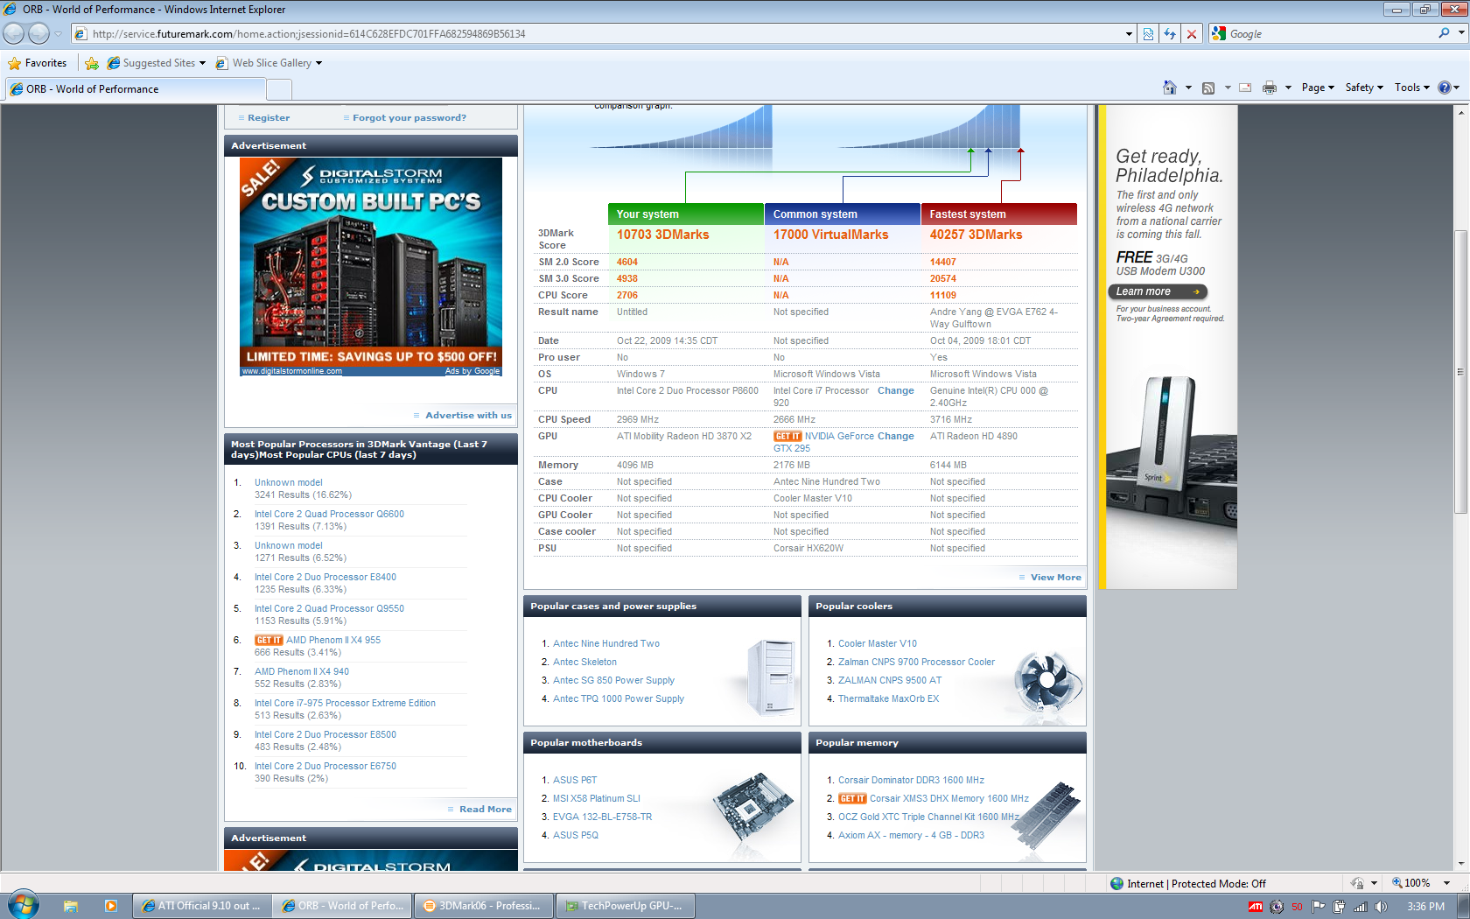Select the ORB - World of Performance tab
This screenshot has height=919, width=1470.
[136, 89]
